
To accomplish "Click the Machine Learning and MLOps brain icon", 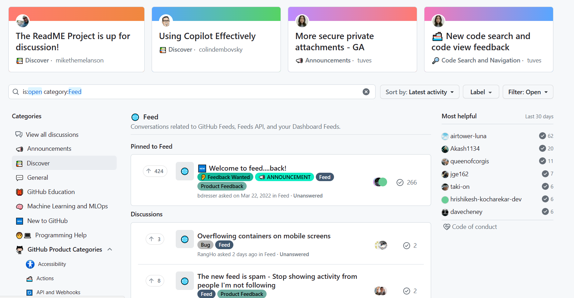I will [20, 207].
